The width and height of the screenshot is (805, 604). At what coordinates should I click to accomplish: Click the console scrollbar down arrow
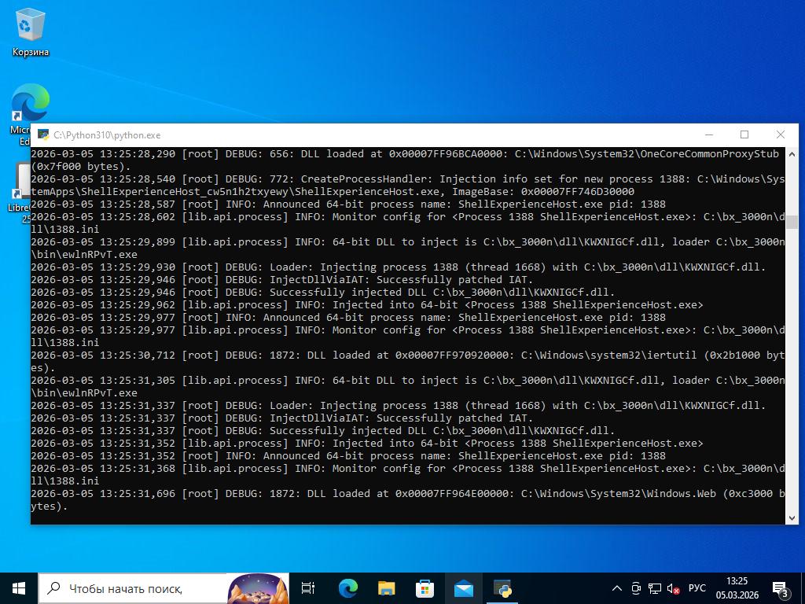click(x=792, y=517)
